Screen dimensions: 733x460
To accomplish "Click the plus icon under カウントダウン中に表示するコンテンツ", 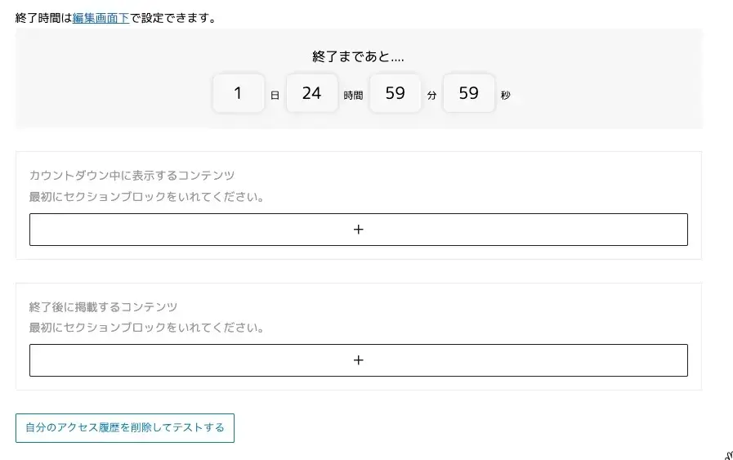I will 358,230.
